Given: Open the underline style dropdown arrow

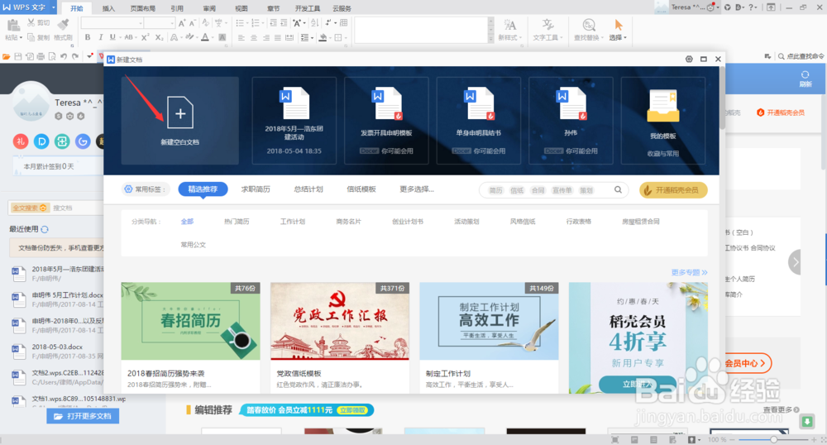Looking at the screenshot, I should pos(119,37).
